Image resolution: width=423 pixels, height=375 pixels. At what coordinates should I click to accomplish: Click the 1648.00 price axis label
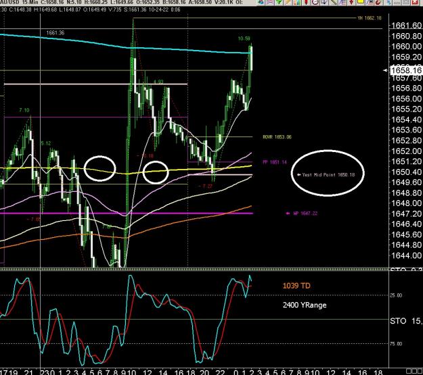[406, 203]
